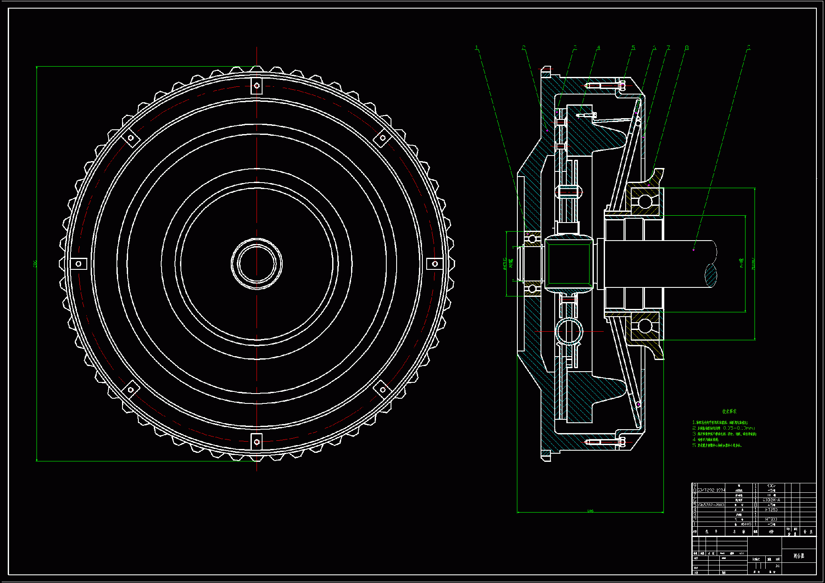This screenshot has height=583, width=825.
Task: Click balloon number 1 callout label
Action: click(x=477, y=48)
